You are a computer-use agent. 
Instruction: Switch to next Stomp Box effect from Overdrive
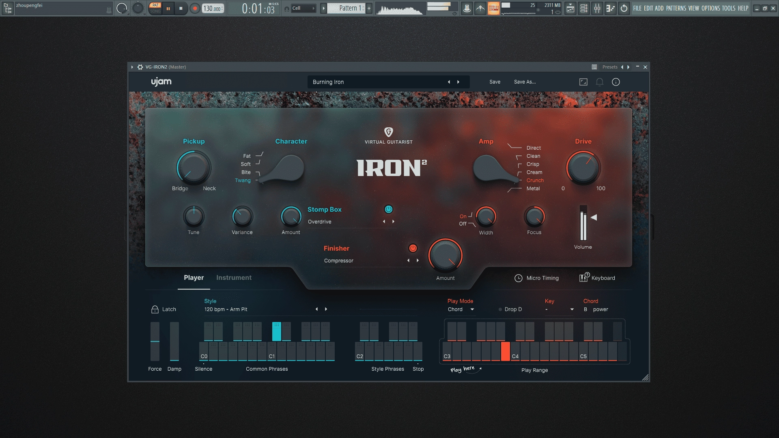[x=393, y=221]
